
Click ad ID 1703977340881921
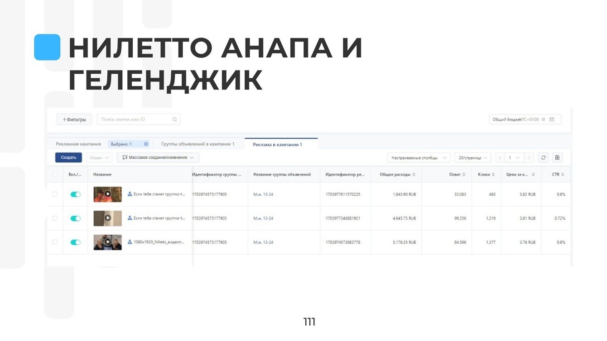pyautogui.click(x=343, y=218)
